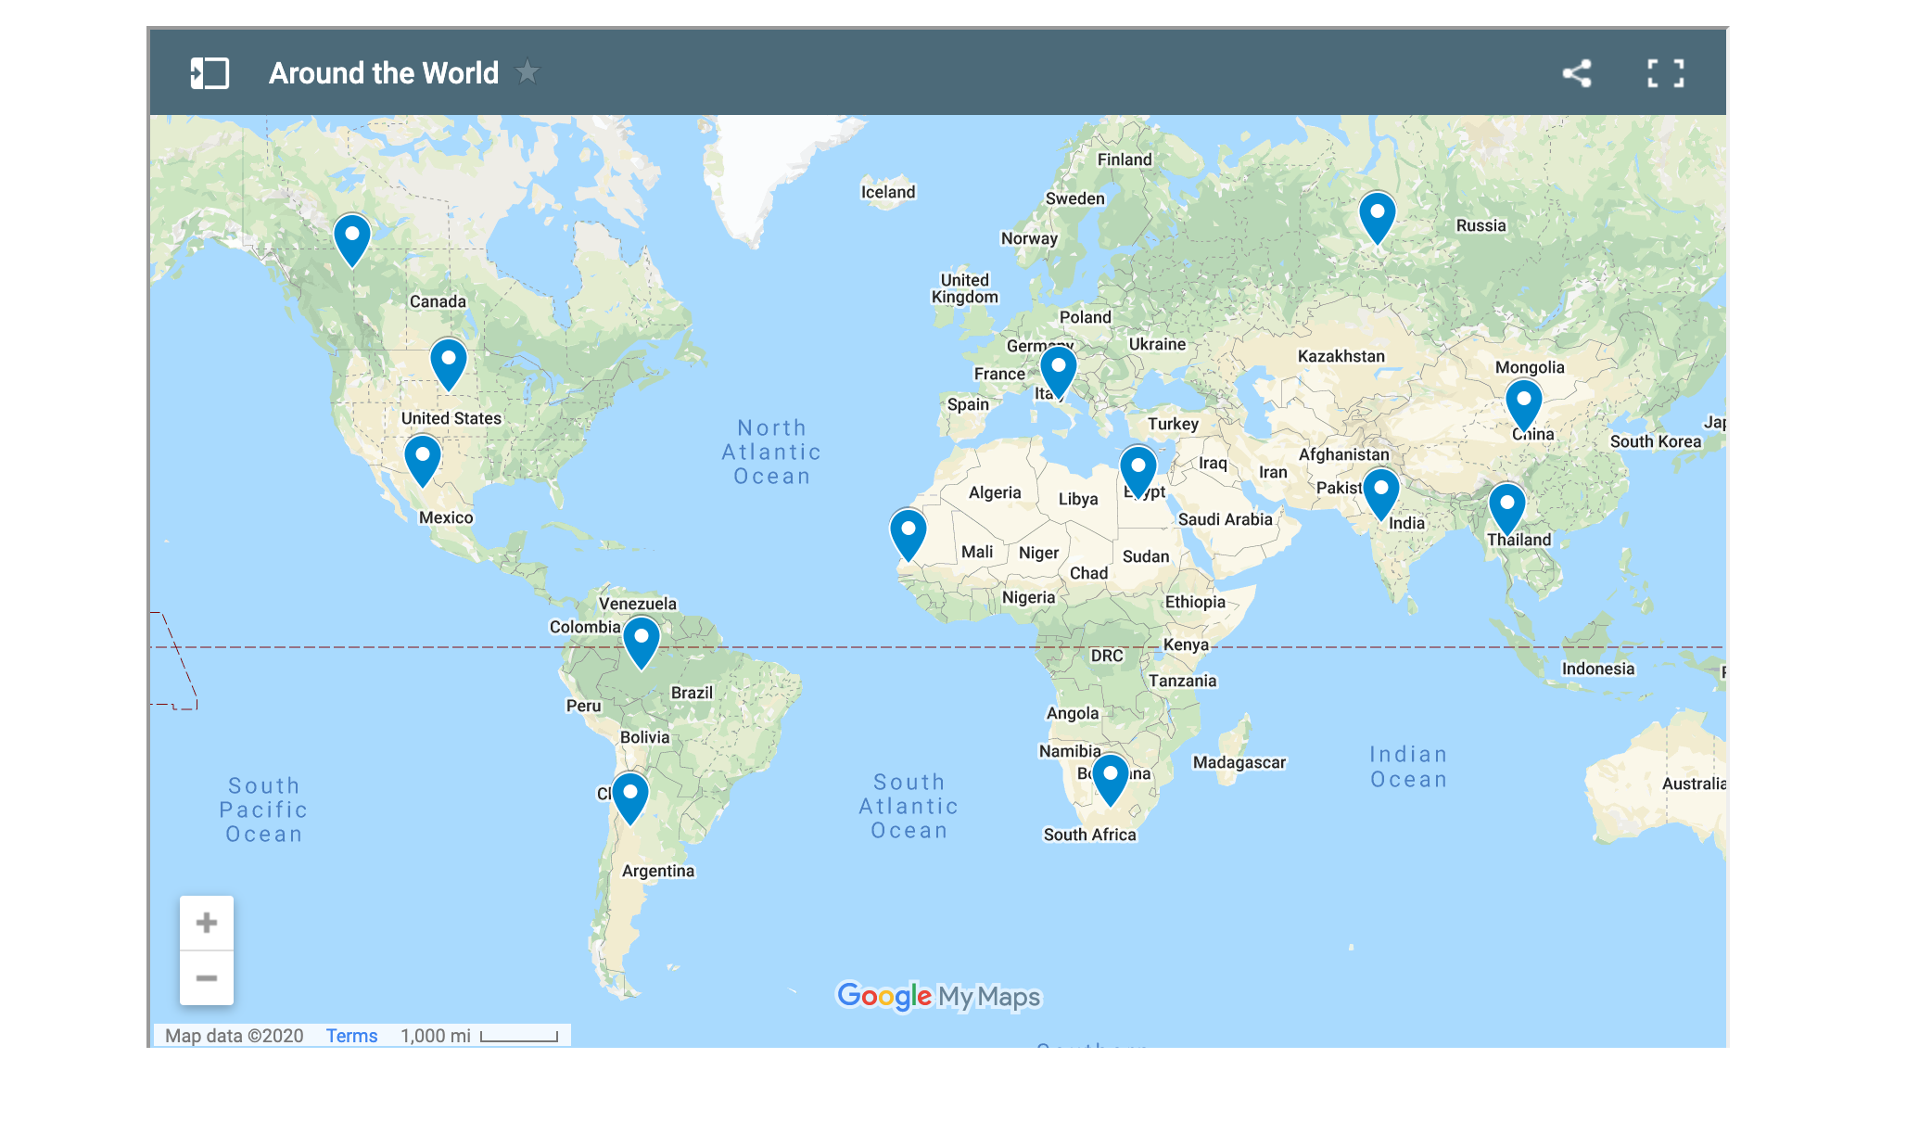
Task: Open the Thailand location pin
Action: pyautogui.click(x=1506, y=507)
